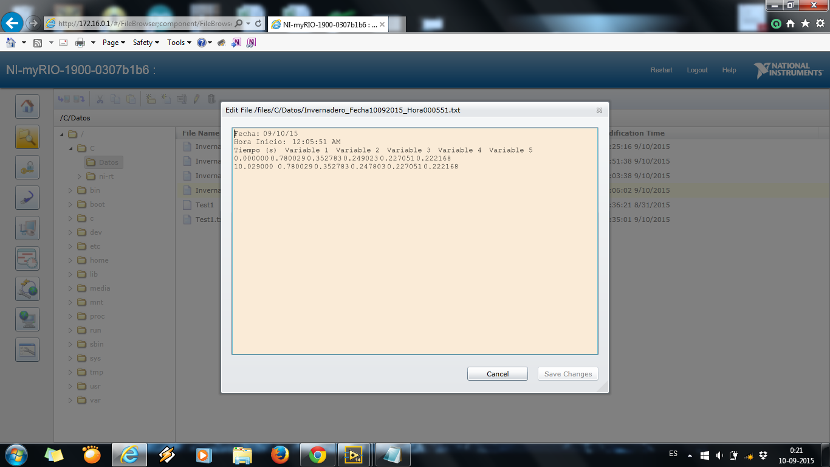
Task: Click the Cancel button in Edit File dialog
Action: (x=498, y=374)
